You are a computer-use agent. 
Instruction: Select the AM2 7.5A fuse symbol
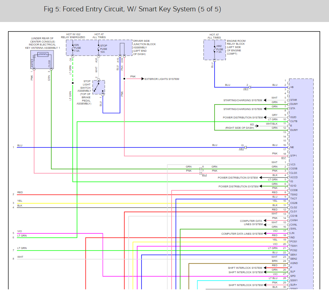215,49
